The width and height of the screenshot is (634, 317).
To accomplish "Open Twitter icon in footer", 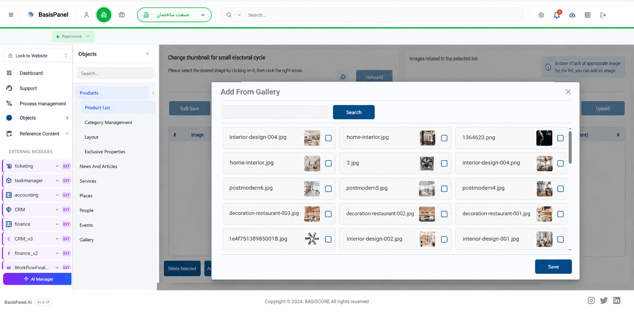I will click(604, 301).
